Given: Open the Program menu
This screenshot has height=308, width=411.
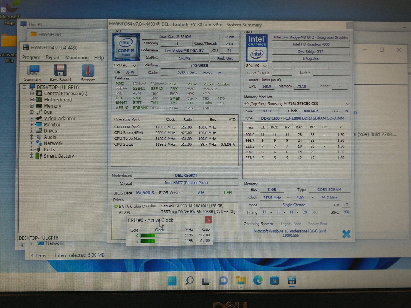Looking at the screenshot, I should coord(31,57).
